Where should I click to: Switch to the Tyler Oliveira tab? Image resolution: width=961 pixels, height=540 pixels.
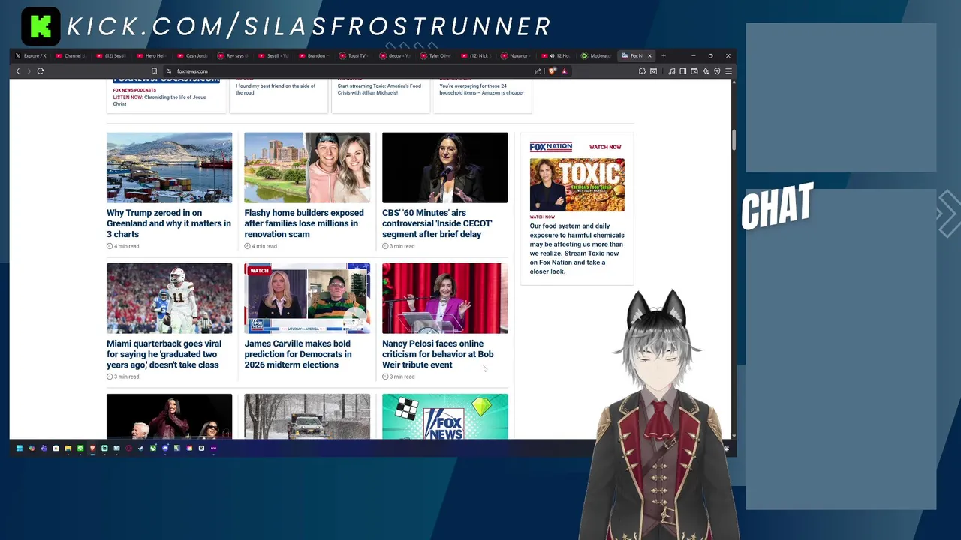[x=435, y=55]
